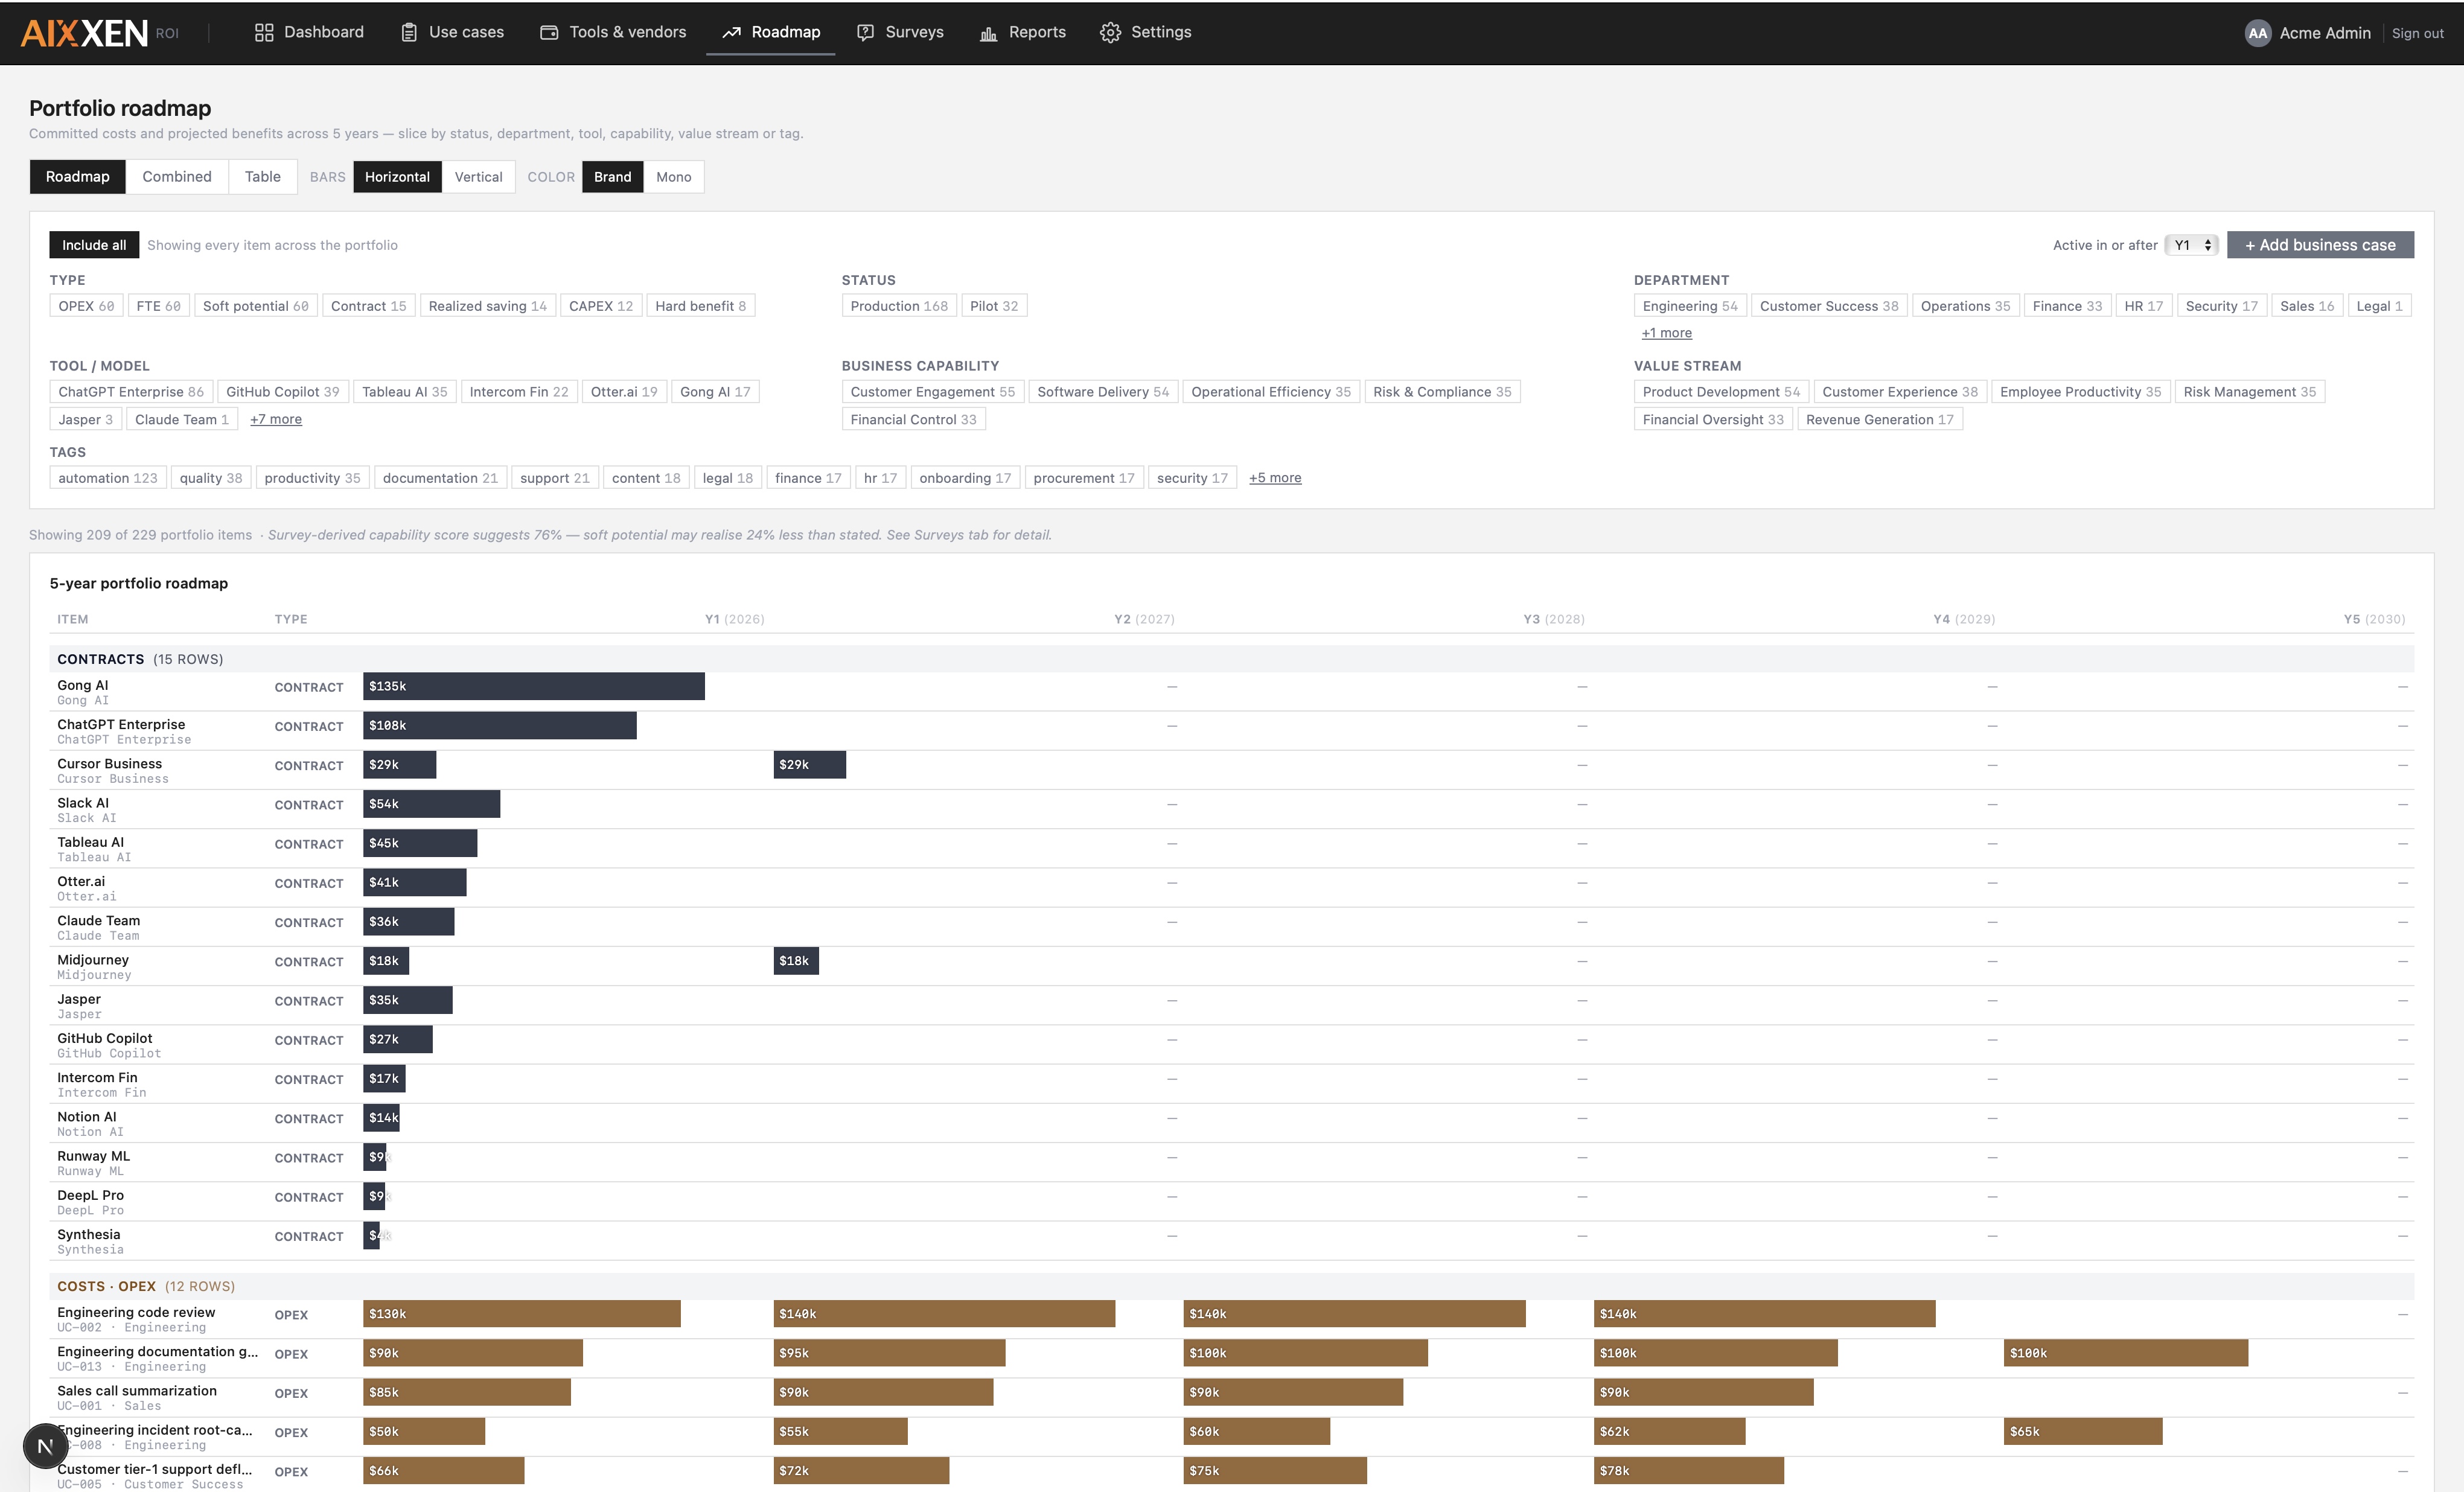Expand +1 more departments

pos(1667,333)
